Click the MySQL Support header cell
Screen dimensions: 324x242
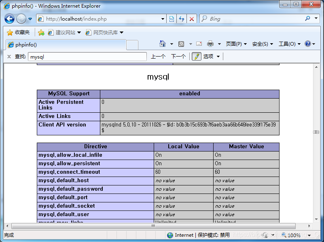point(69,94)
